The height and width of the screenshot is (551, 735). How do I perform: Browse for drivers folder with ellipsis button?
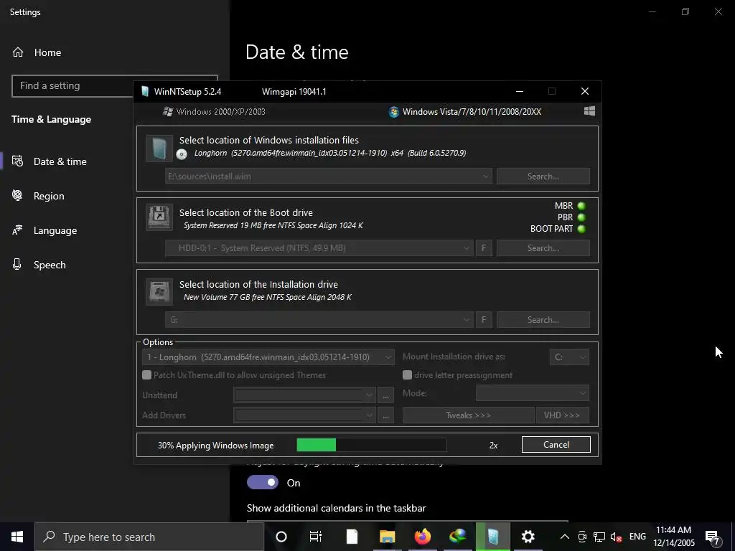(385, 415)
